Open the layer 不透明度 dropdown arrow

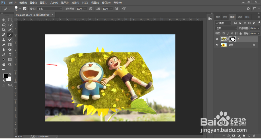click(258, 28)
